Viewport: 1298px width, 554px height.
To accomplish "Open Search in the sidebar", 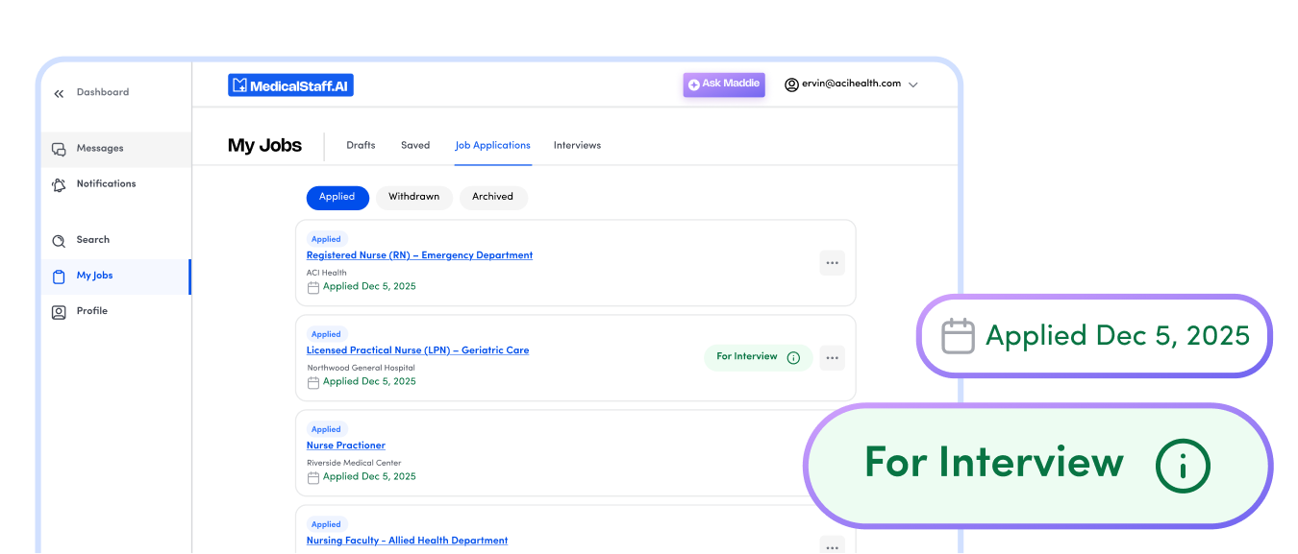I will (92, 240).
